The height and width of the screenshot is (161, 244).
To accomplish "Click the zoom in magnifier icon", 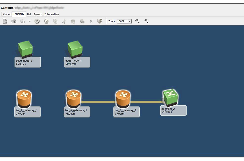I will pos(146,21).
